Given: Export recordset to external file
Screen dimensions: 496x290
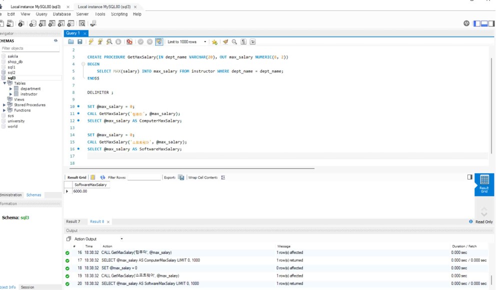Looking at the screenshot, I should click(181, 177).
